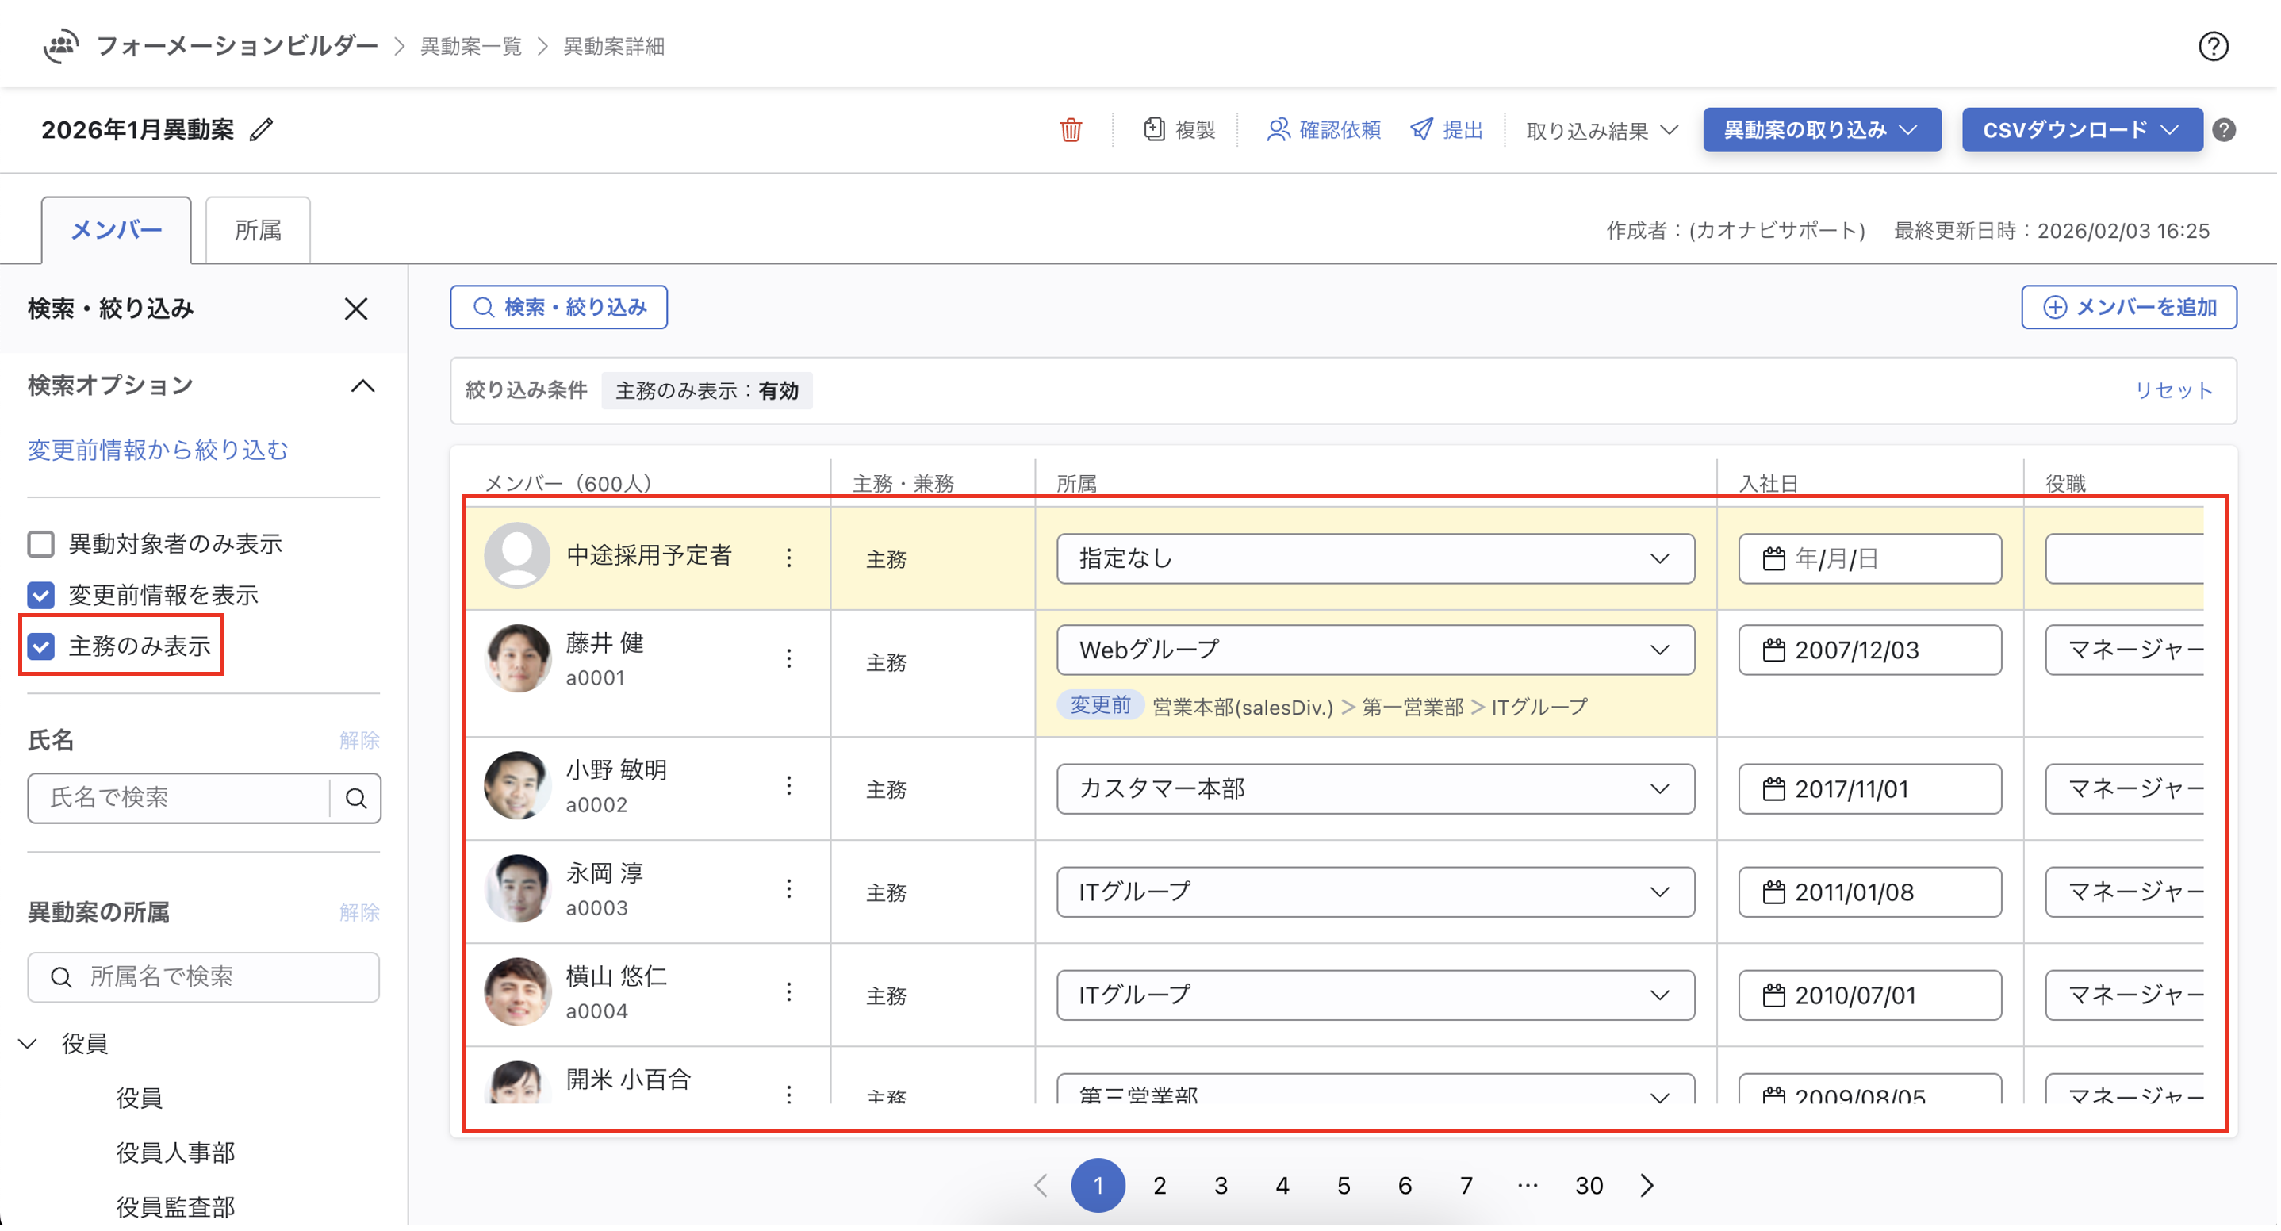Uncheck 主務のみ表示 checkbox

(41, 646)
